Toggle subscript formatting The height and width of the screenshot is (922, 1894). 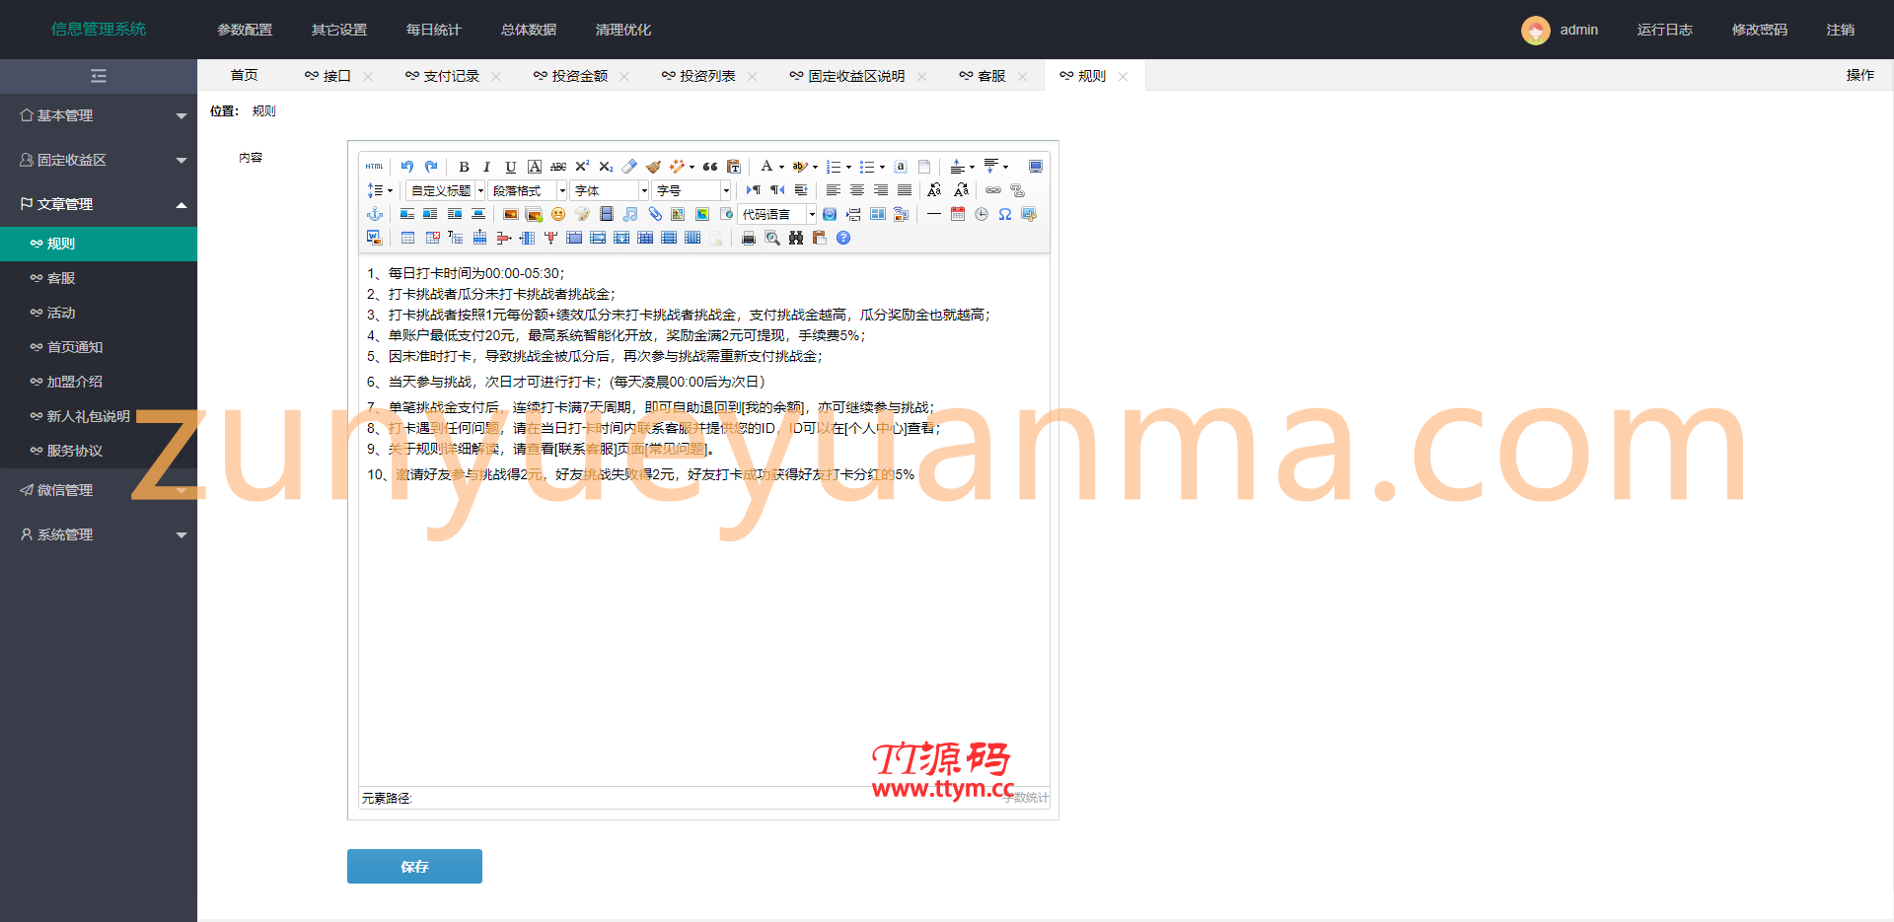click(x=606, y=167)
